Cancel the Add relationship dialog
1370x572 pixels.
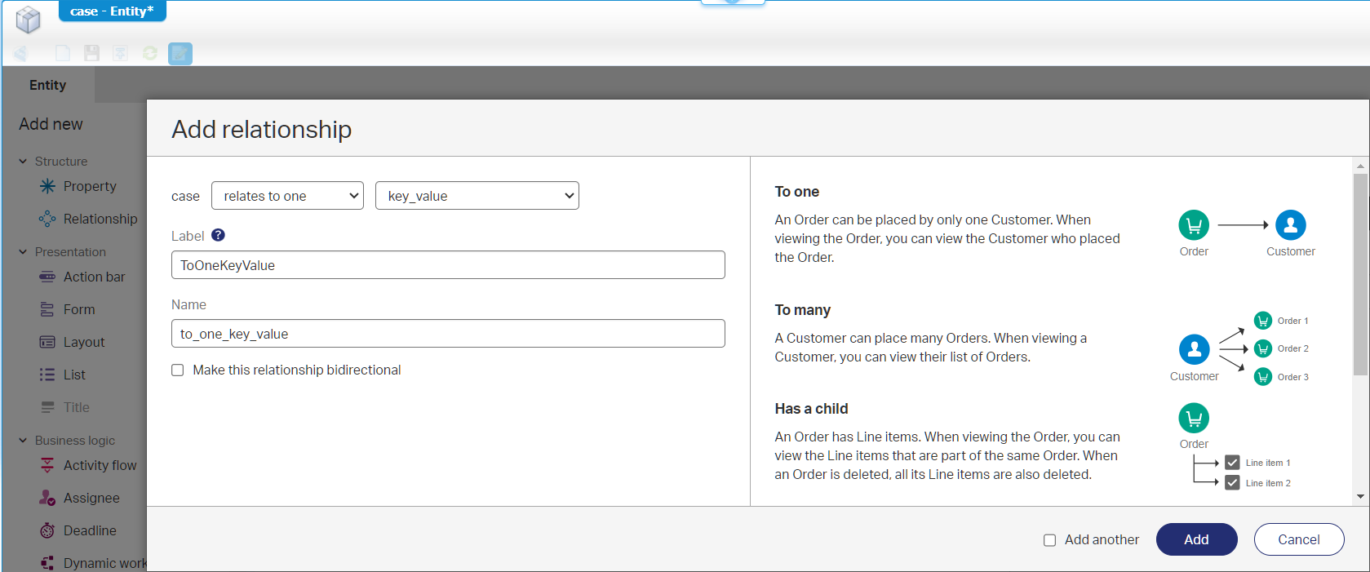pyautogui.click(x=1298, y=539)
